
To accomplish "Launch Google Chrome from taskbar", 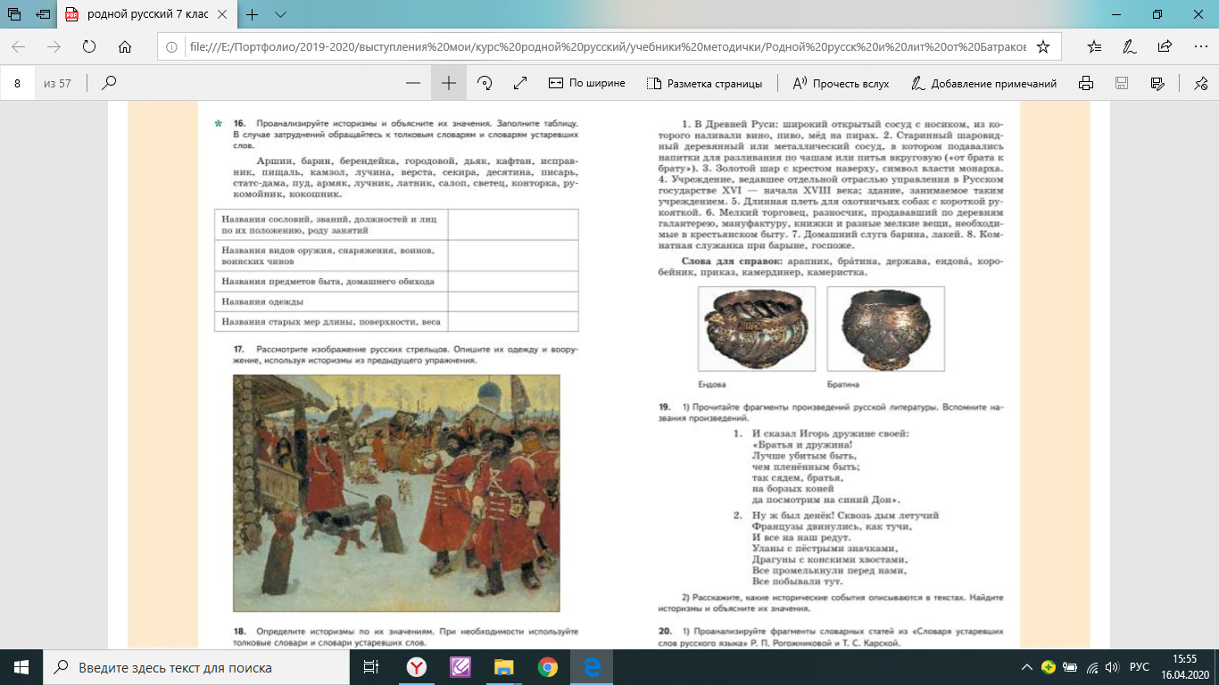I will tap(548, 667).
